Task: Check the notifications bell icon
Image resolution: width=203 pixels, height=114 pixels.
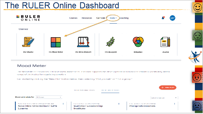Action: (163, 18)
